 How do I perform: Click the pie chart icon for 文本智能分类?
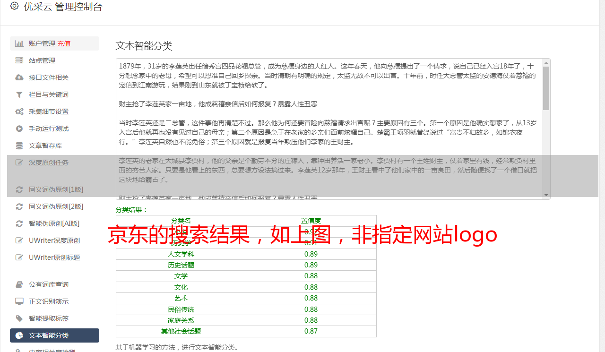coord(19,335)
